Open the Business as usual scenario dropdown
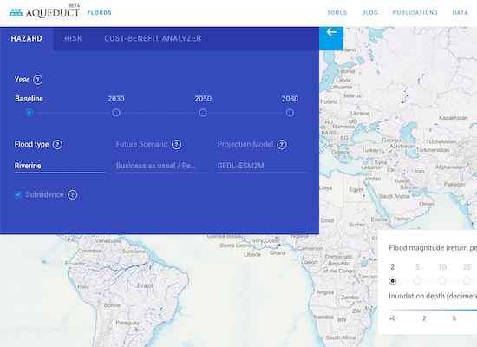Image resolution: width=477 pixels, height=347 pixels. click(161, 166)
